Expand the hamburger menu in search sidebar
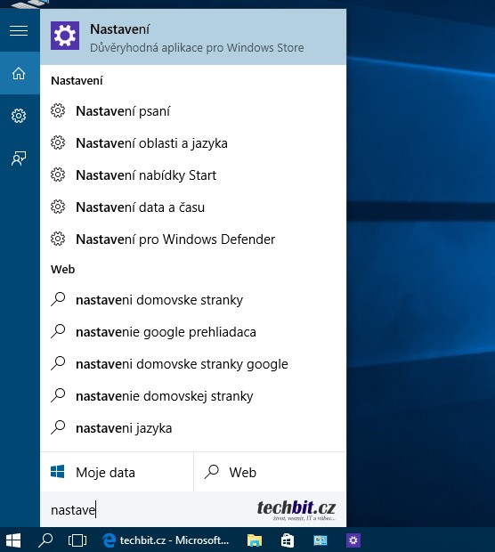 (19, 31)
